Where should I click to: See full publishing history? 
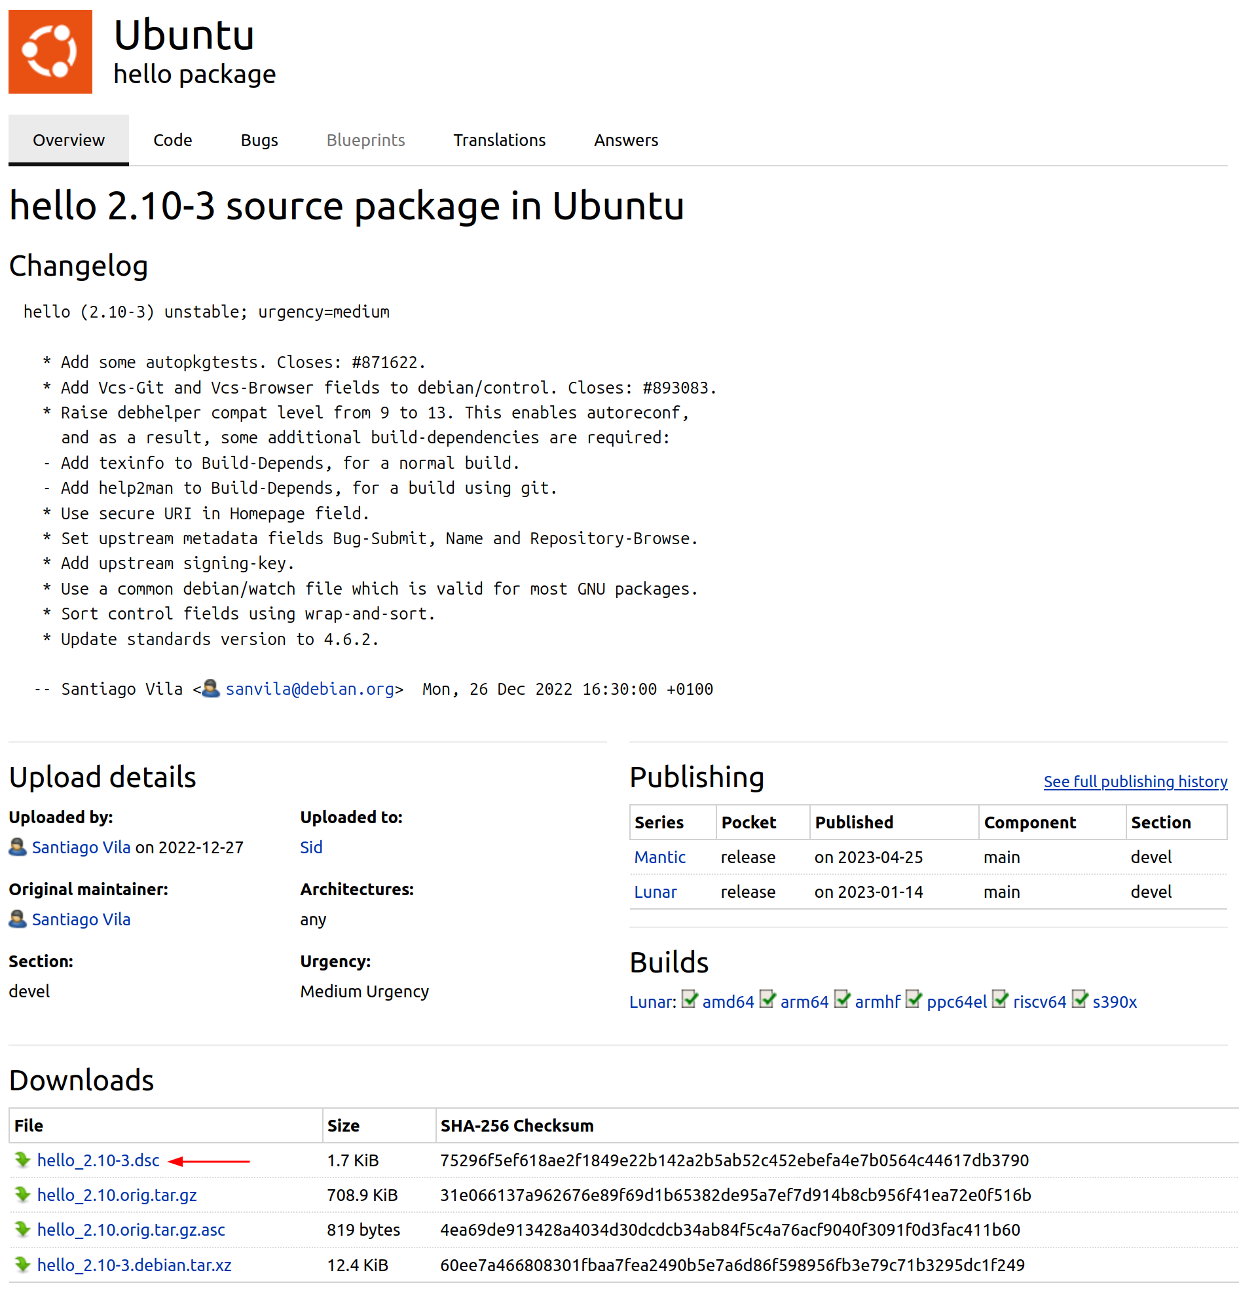[1135, 781]
